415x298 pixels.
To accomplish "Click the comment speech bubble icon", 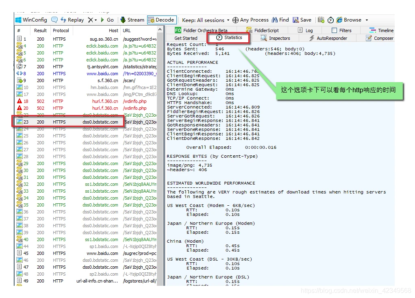I will click(x=54, y=20).
